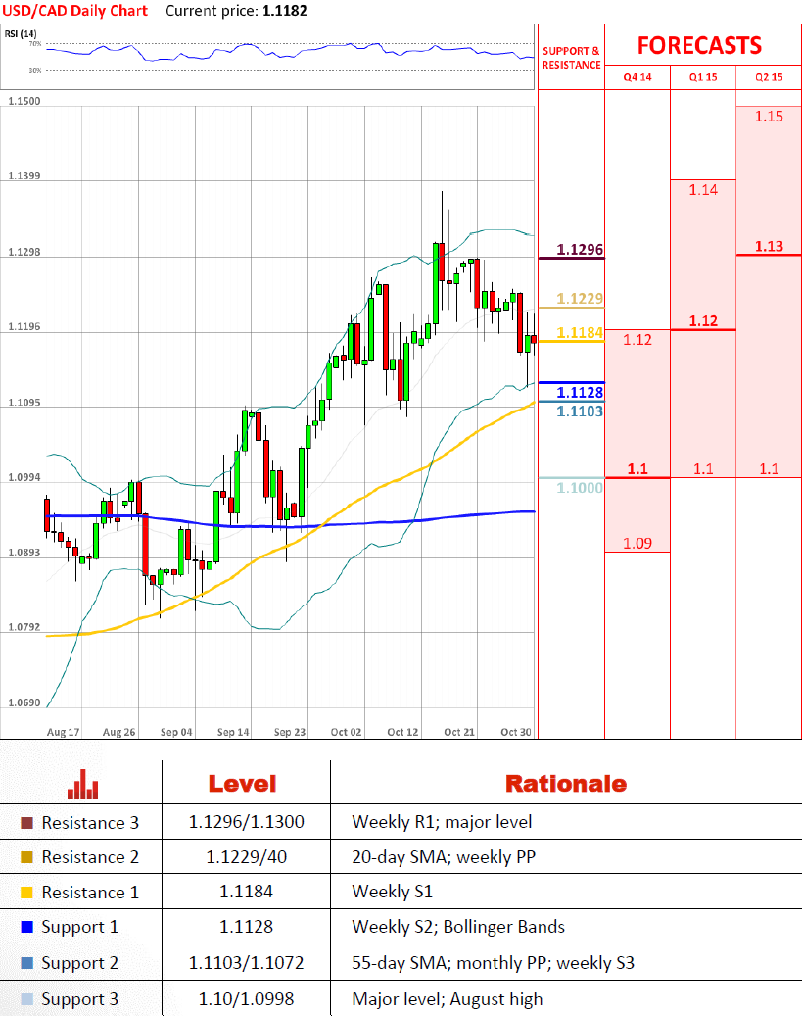The height and width of the screenshot is (1016, 802).
Task: Click the red bar chart icon in table header
Action: 82,783
